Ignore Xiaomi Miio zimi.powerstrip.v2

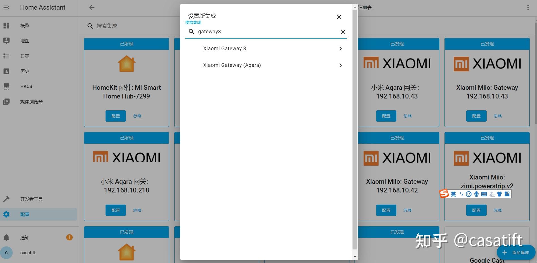498,210
